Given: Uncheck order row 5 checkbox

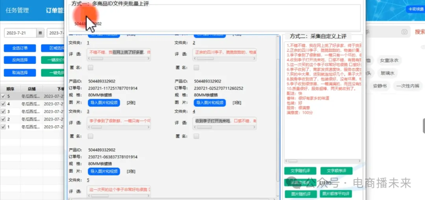Looking at the screenshot, I should pyautogui.click(x=4, y=96).
